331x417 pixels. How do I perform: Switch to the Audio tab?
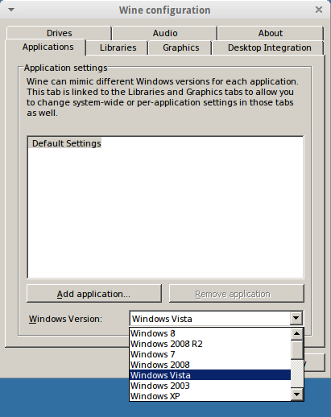[x=165, y=33]
